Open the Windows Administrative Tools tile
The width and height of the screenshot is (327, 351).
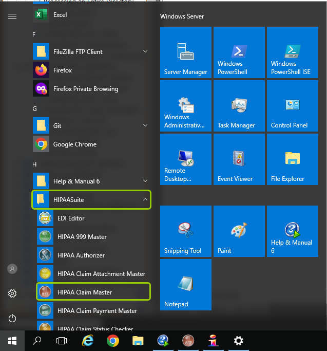pos(186,106)
